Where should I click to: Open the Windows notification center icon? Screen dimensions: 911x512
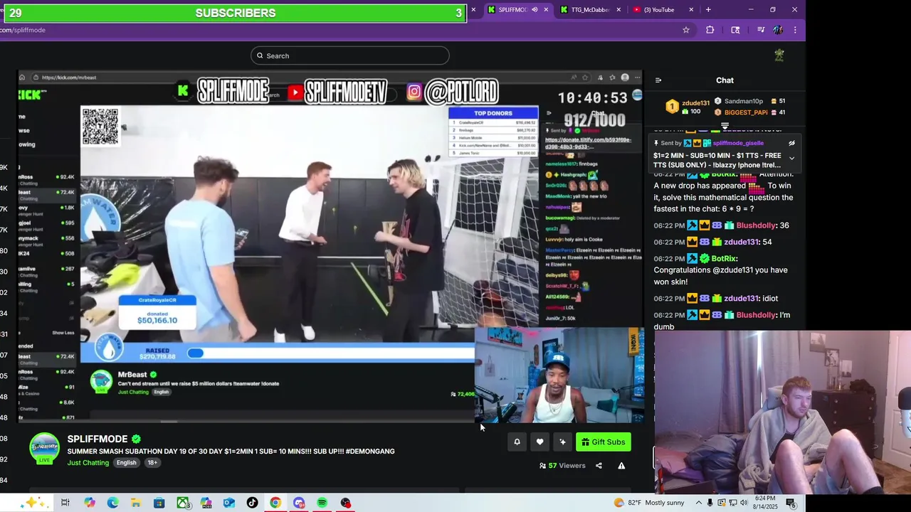pos(791,503)
